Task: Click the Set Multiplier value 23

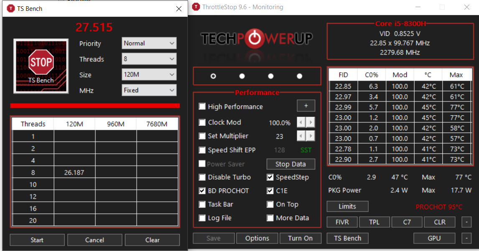Action: point(280,136)
